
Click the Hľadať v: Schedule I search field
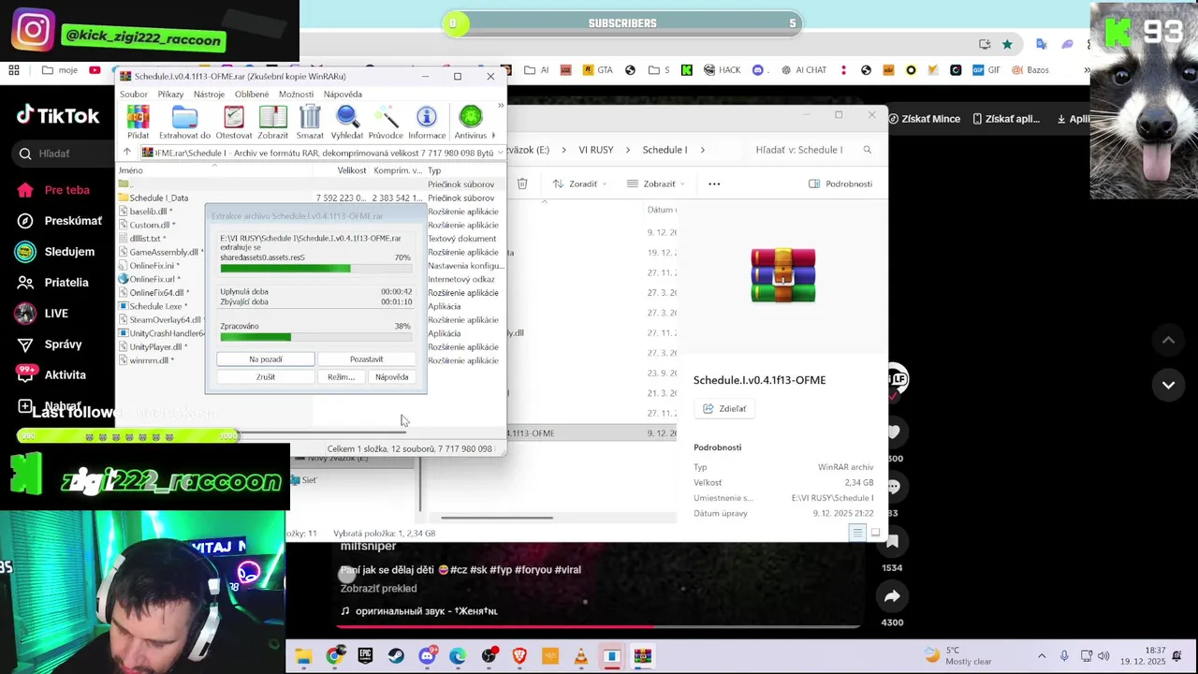pos(812,150)
